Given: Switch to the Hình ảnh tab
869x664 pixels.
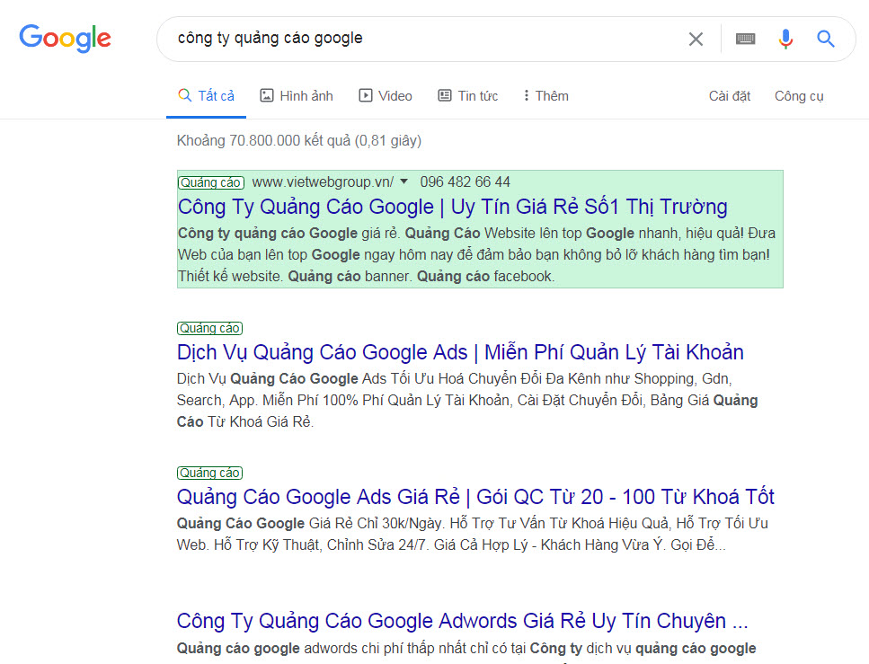Looking at the screenshot, I should click(297, 96).
